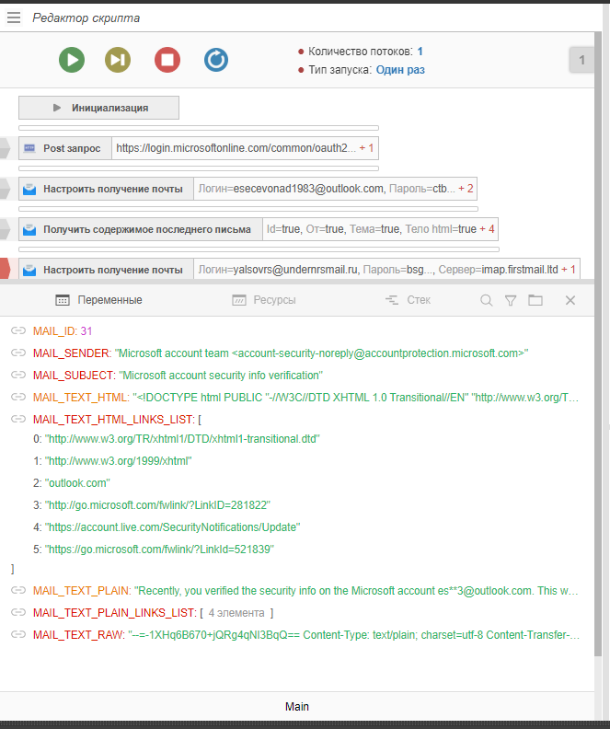The image size is (610, 729).
Task: Search variables with magnifier icon
Action: 487,300
